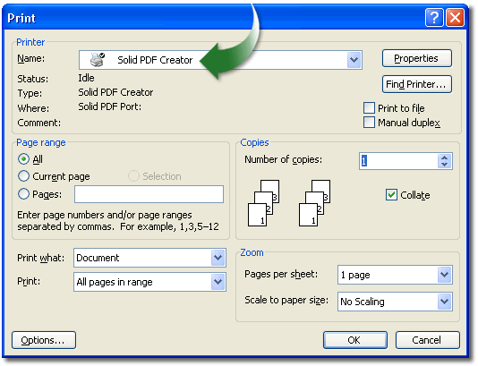The height and width of the screenshot is (366, 478).
Task: Click the Properties button
Action: 416,58
